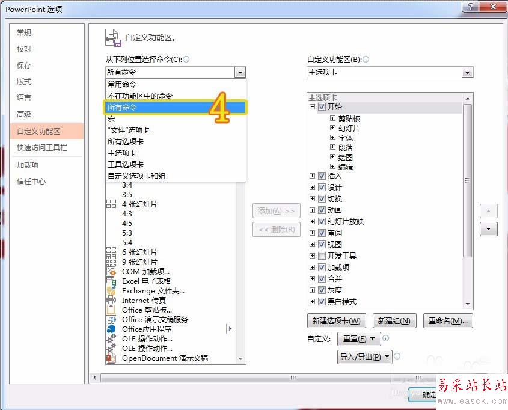This screenshot has width=508, height=410.
Task: Click the 新建选项卡(W) button
Action: click(x=336, y=320)
